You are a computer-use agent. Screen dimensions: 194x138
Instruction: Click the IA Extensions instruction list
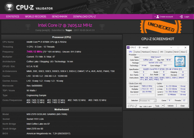tap(70, 71)
